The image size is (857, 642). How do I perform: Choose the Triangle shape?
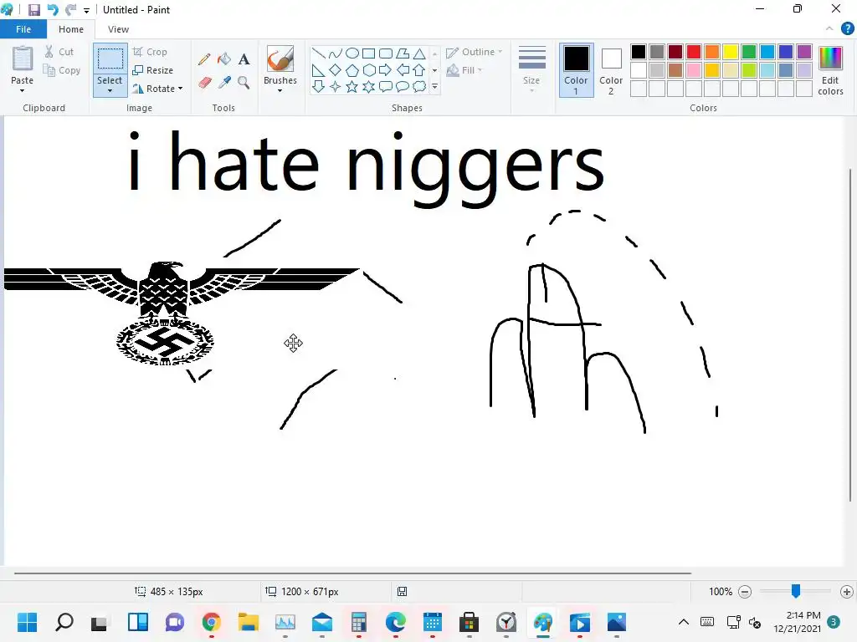[x=419, y=53]
